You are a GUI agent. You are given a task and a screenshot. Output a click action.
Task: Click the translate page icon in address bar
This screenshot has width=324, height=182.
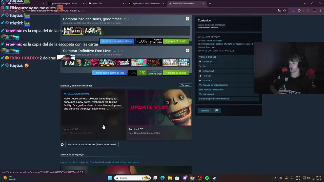[279, 11]
